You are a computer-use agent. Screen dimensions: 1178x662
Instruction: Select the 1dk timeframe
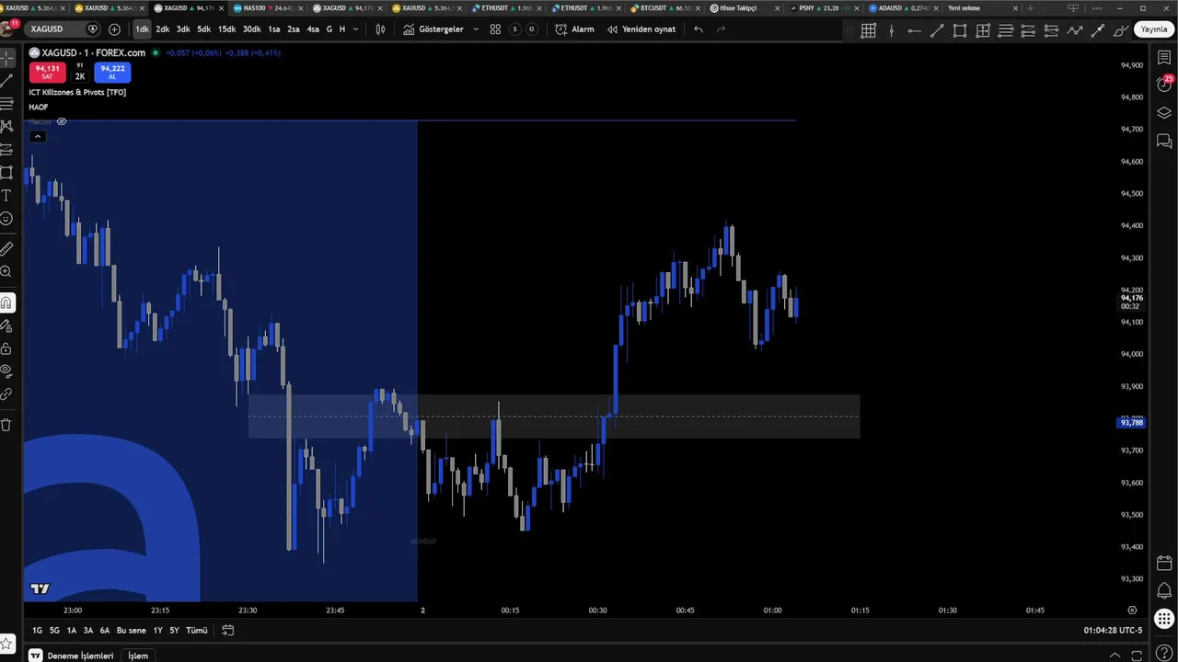142,29
